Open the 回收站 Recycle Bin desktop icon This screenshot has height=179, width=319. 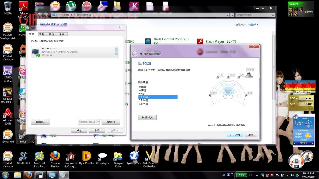[x=8, y=8]
